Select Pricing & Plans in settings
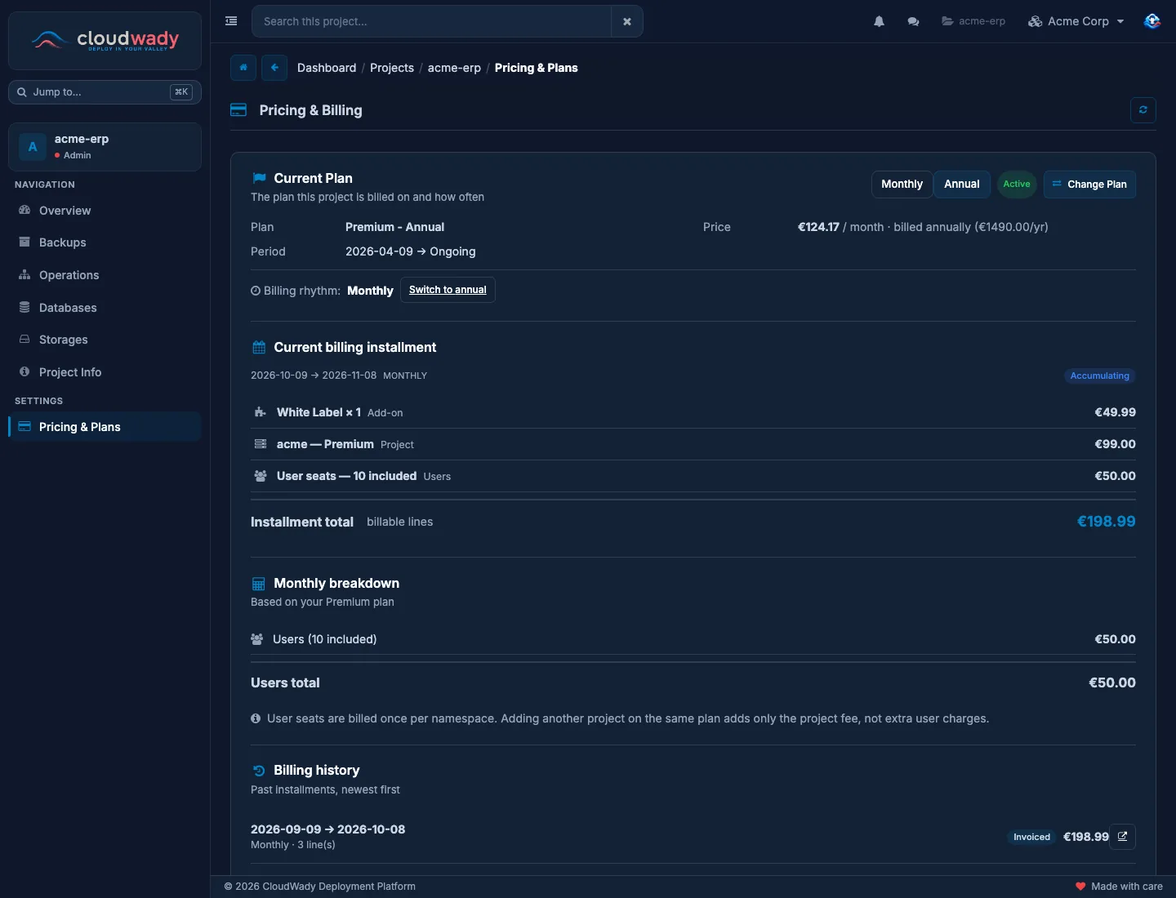The image size is (1176, 898). click(x=105, y=427)
